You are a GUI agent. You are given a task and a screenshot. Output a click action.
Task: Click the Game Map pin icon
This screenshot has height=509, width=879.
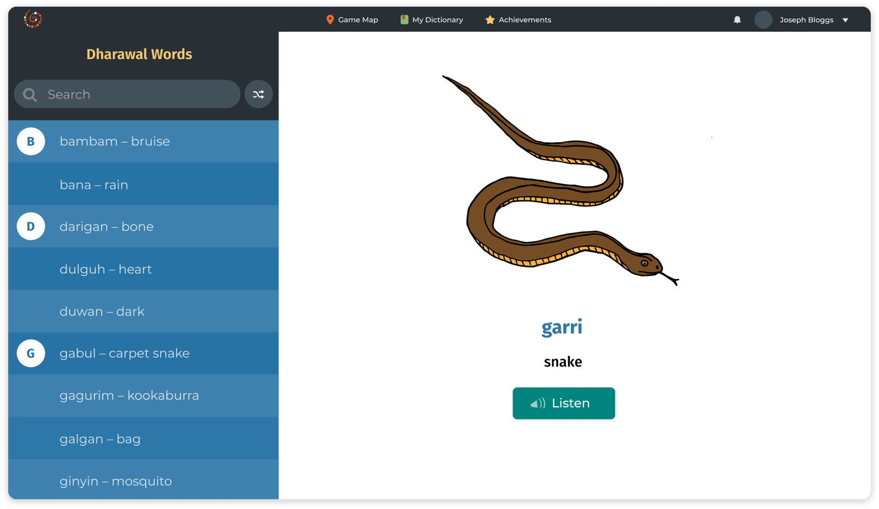coord(330,20)
